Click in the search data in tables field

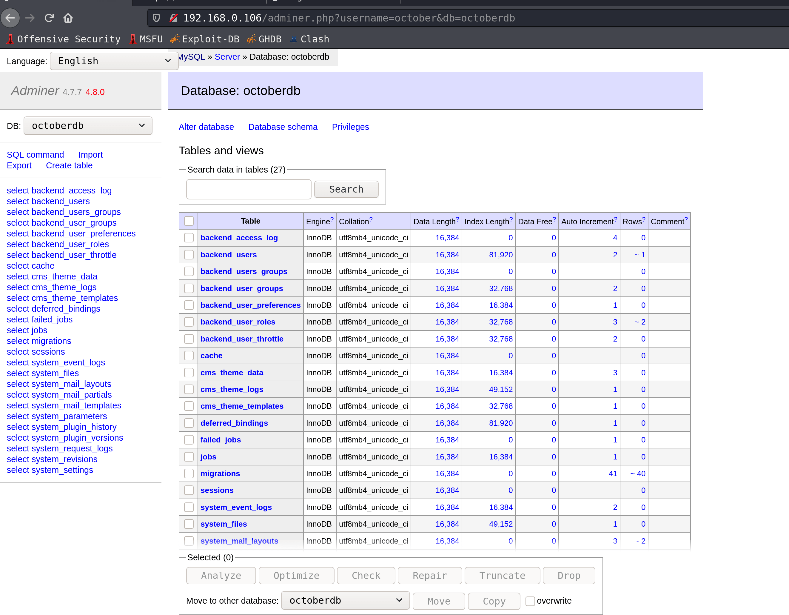[x=249, y=189]
